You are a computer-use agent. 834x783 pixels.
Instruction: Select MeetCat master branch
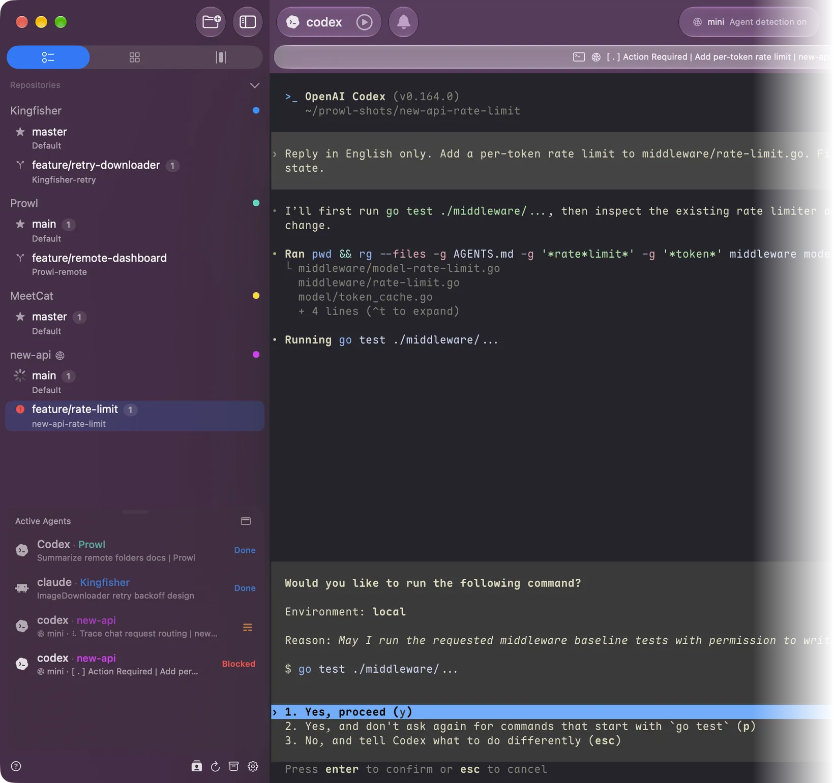135,323
